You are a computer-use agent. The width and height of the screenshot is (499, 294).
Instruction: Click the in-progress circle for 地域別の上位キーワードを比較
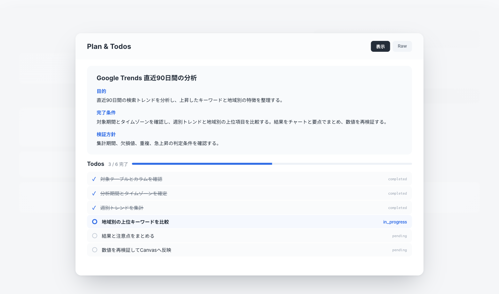coord(95,221)
